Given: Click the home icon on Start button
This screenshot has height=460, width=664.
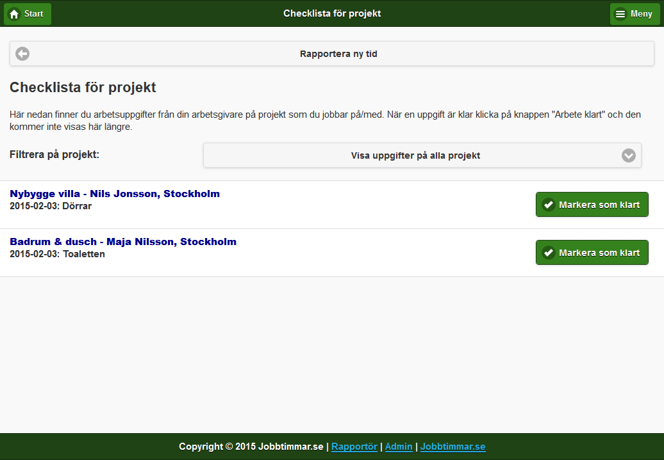Looking at the screenshot, I should tap(14, 14).
